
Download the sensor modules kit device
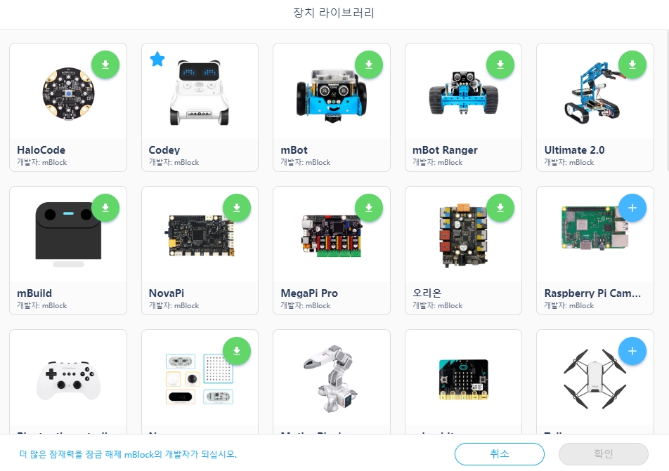(x=237, y=351)
